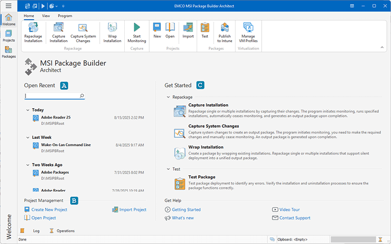Viewport: 391px width, 244px height.
Task: Click the Open Recent search field
Action: pos(52,96)
